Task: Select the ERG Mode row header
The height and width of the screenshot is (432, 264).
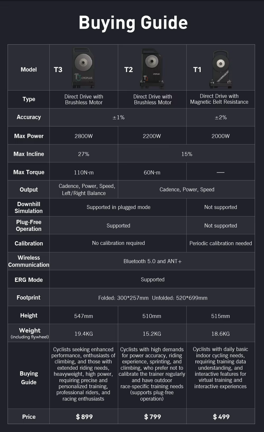Action: [29, 280]
